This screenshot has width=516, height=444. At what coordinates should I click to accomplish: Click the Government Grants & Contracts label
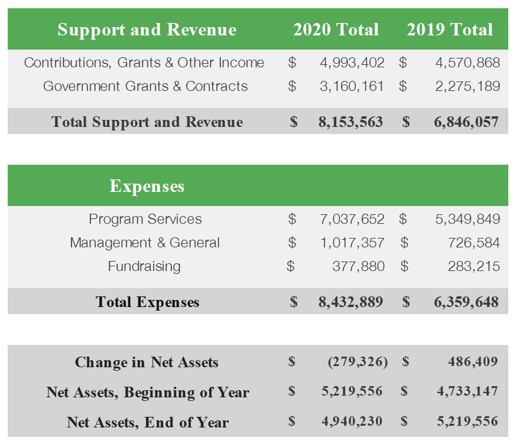(145, 86)
